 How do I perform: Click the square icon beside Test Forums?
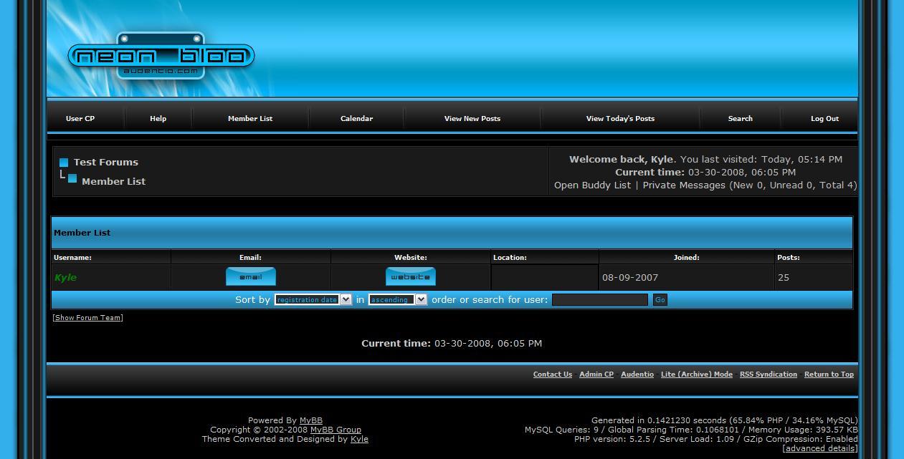pyautogui.click(x=64, y=163)
